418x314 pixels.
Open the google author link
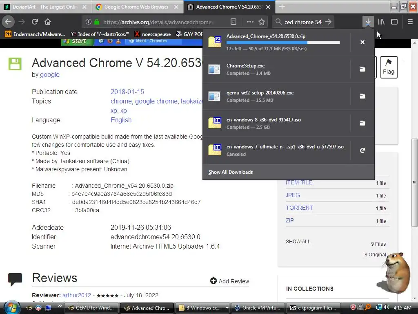[x=49, y=75]
